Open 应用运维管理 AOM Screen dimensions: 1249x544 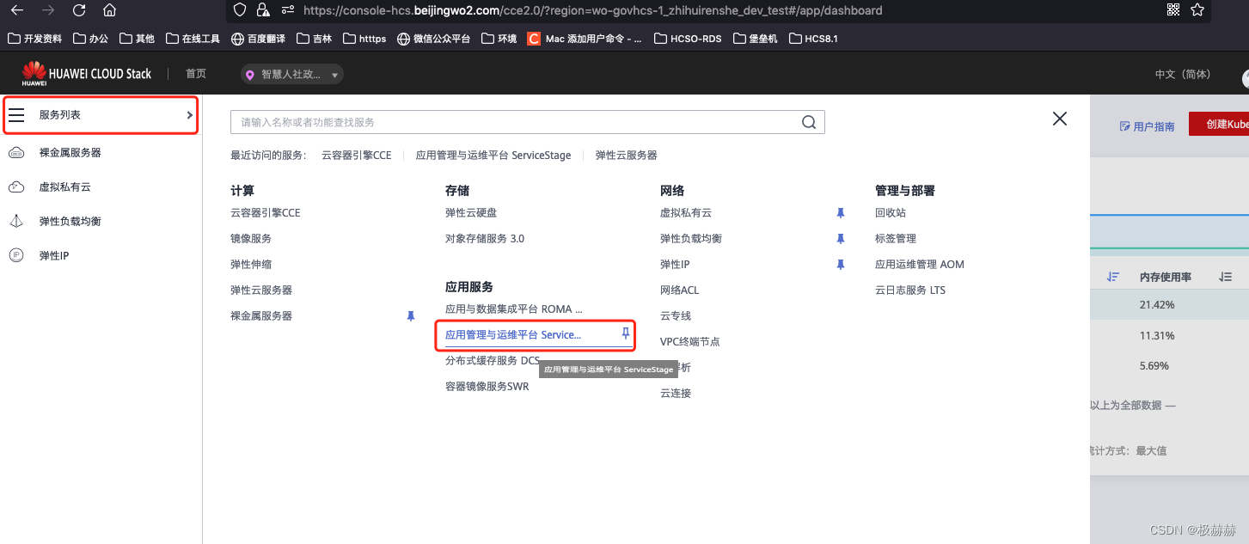tap(920, 264)
